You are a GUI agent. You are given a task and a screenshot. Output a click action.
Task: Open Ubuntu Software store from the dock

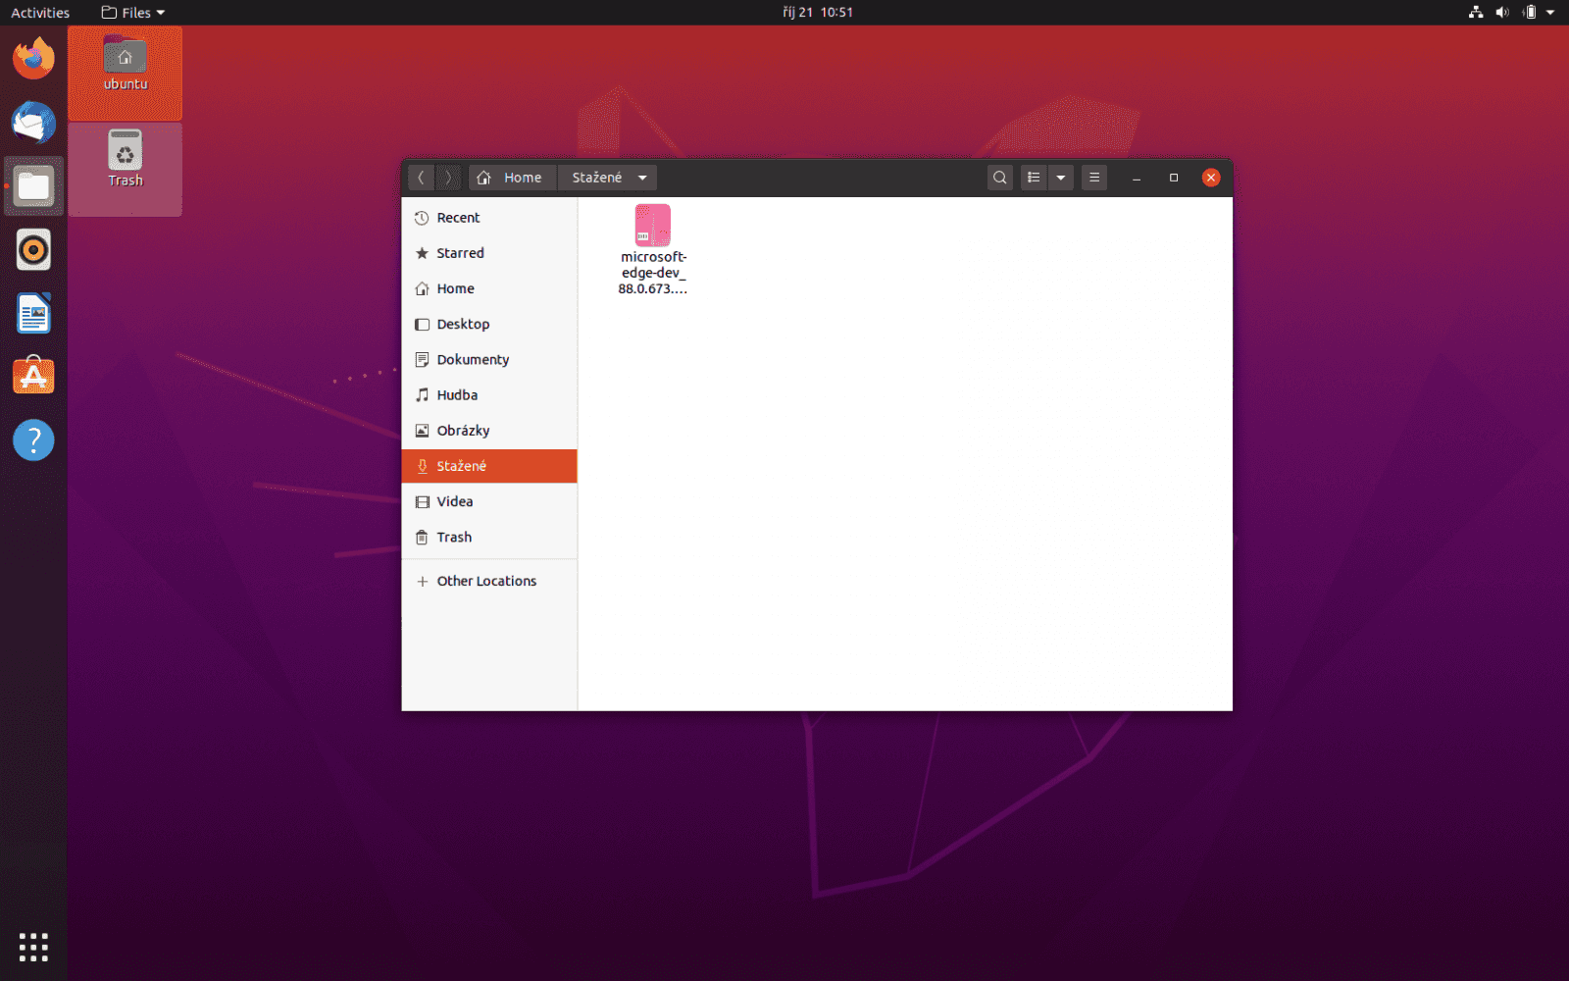pyautogui.click(x=33, y=375)
